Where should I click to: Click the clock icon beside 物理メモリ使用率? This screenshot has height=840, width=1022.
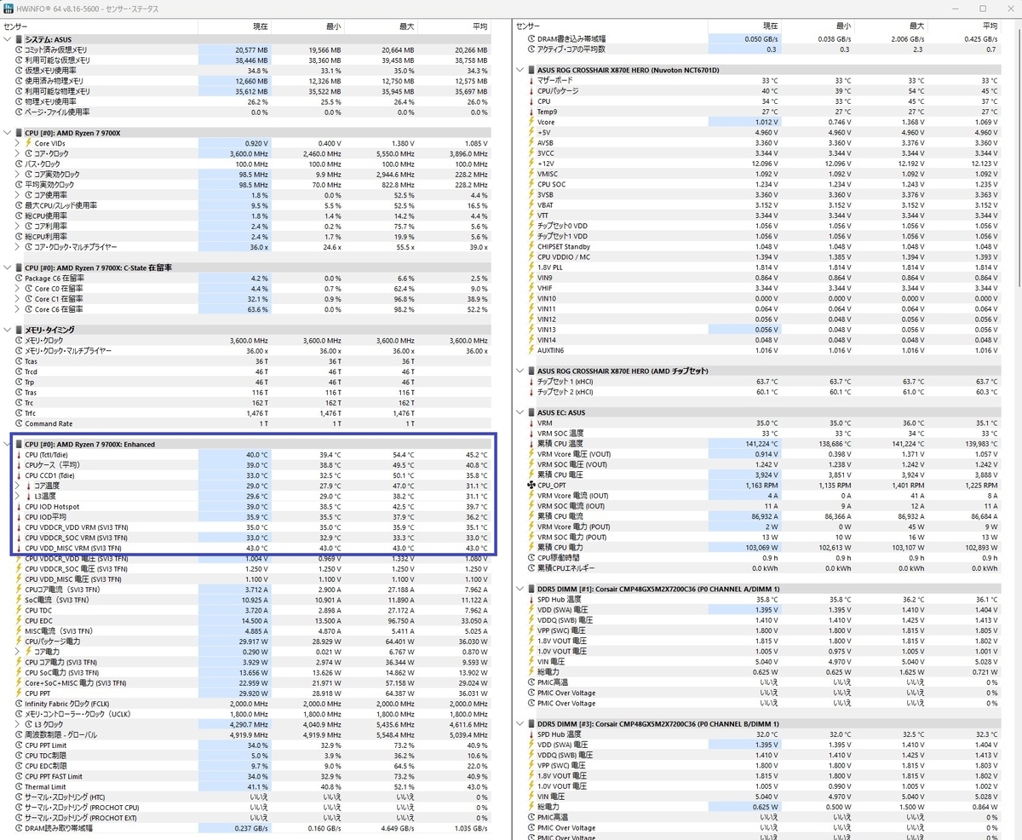18,102
